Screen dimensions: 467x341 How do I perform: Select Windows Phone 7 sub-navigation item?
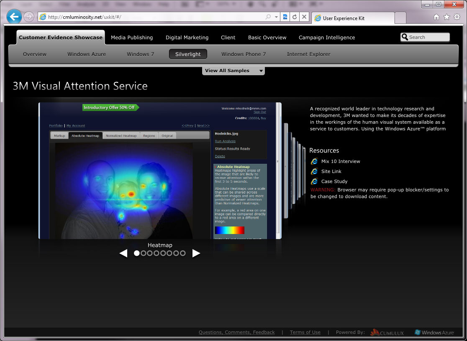tap(244, 54)
